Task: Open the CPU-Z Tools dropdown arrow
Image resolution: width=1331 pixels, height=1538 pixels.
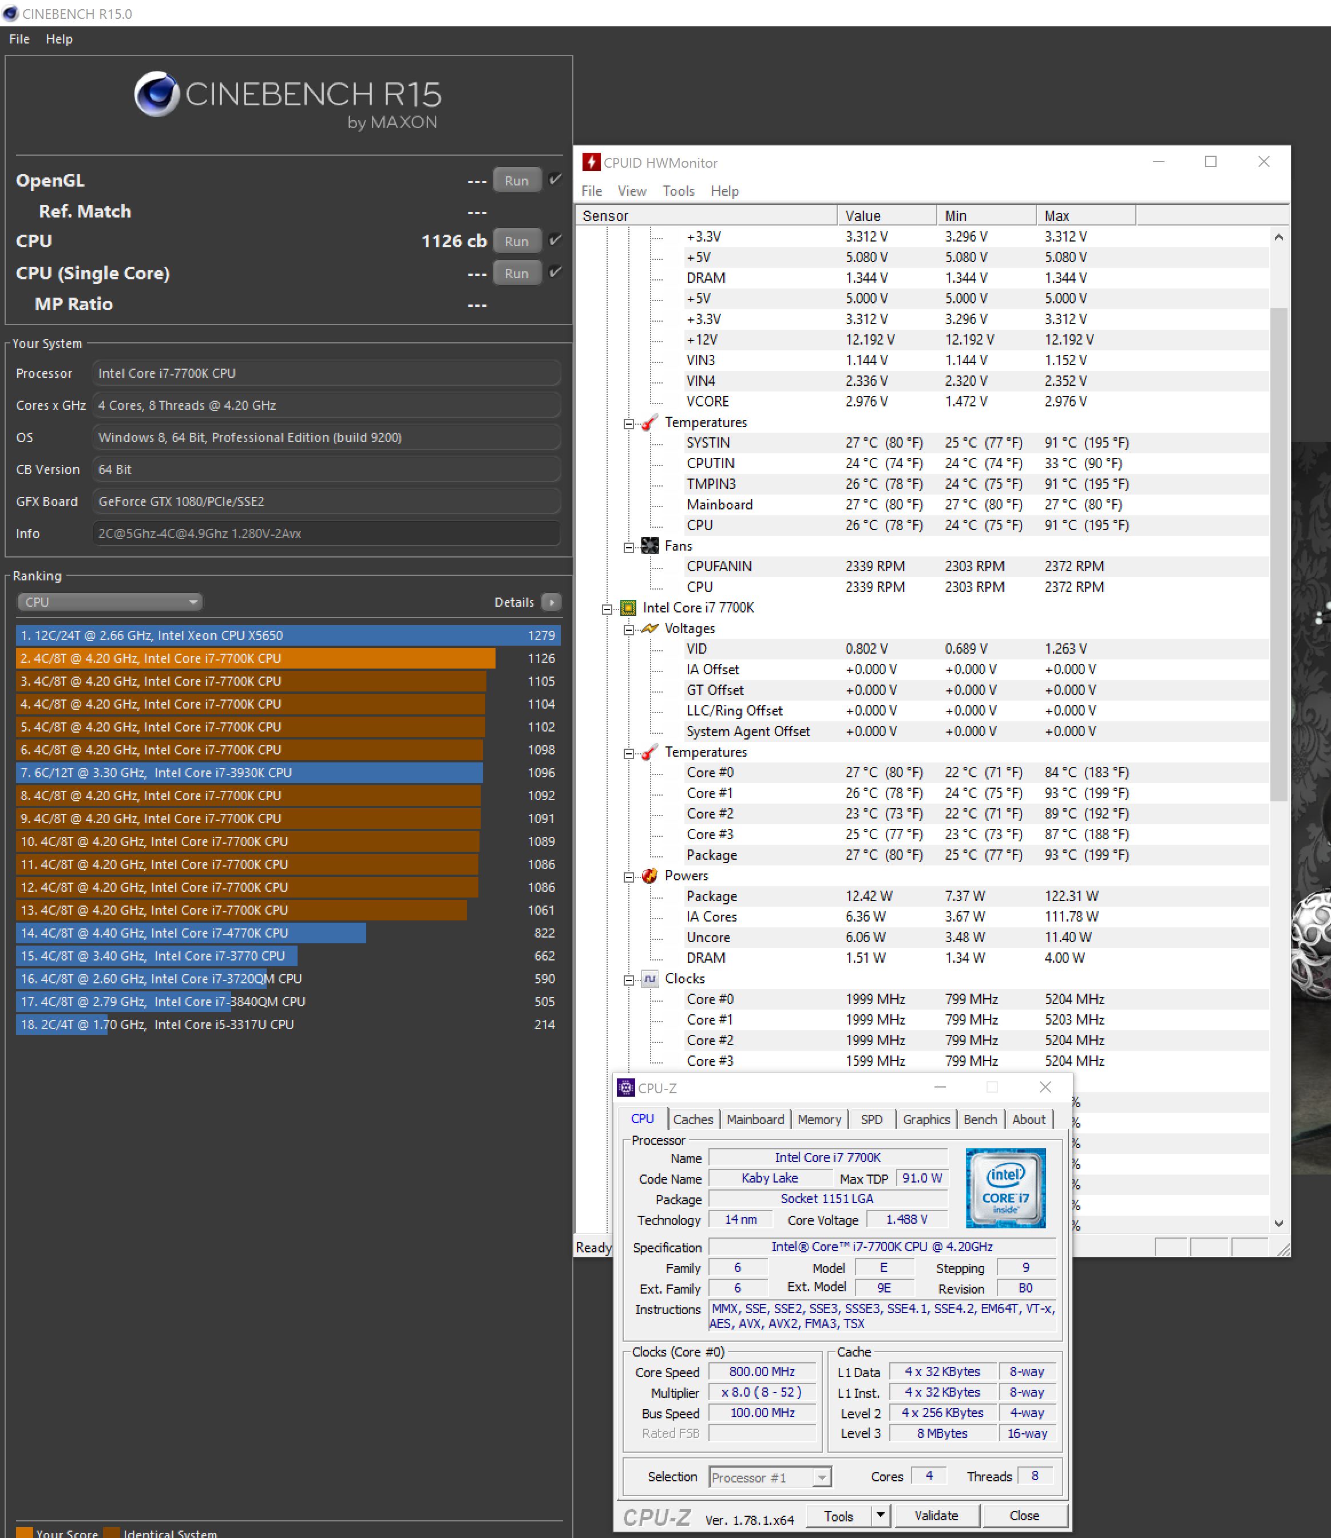Action: pos(880,1516)
